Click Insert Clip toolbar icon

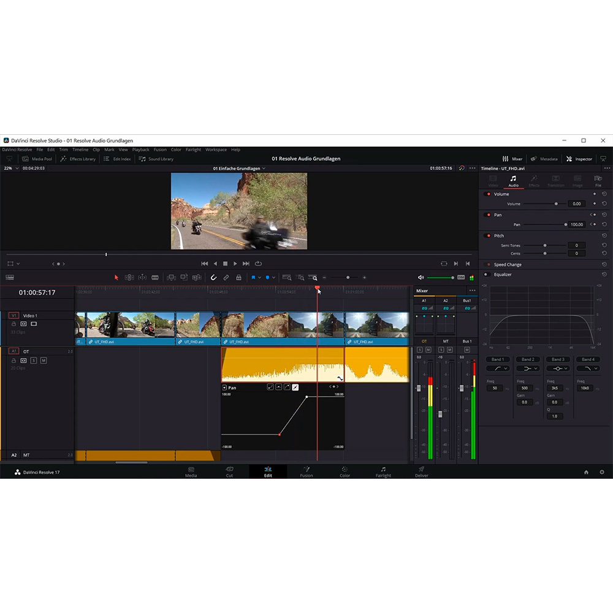pos(171,278)
